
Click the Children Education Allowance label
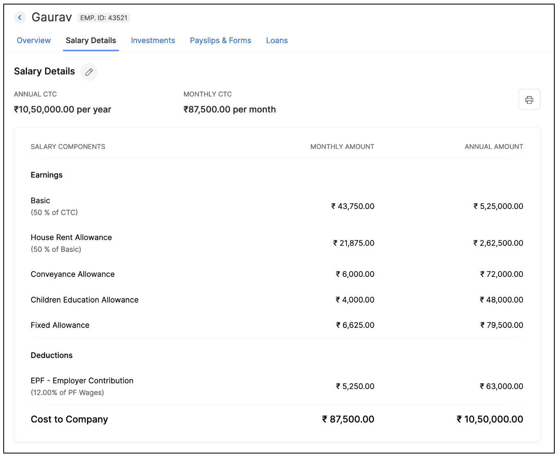(85, 300)
